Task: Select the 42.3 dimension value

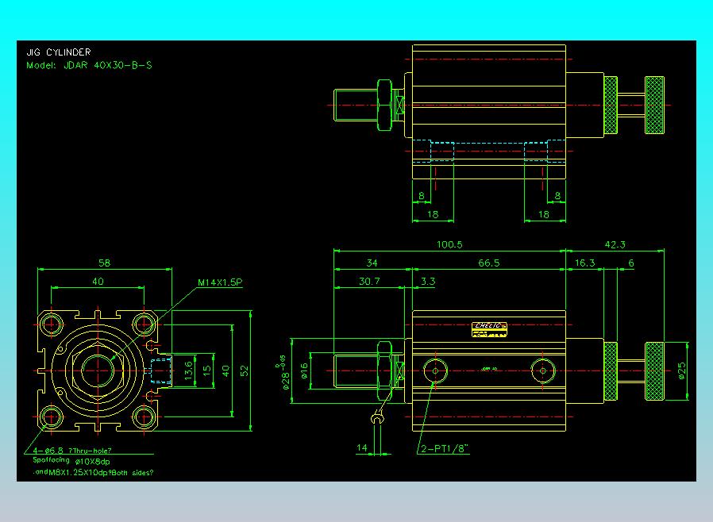Action: click(x=615, y=244)
